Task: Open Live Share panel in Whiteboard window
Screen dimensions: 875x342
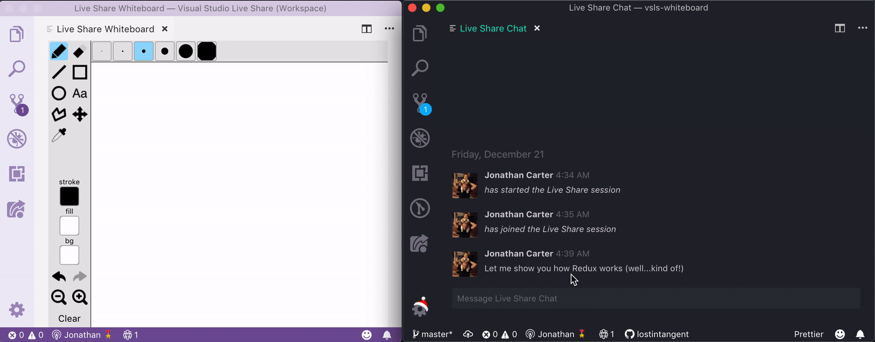Action: [17, 209]
